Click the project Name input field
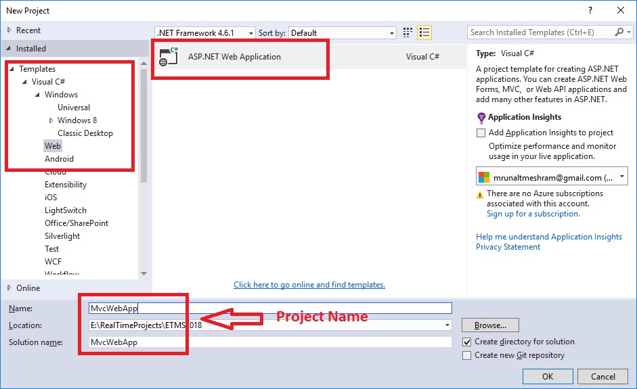 tap(270, 308)
